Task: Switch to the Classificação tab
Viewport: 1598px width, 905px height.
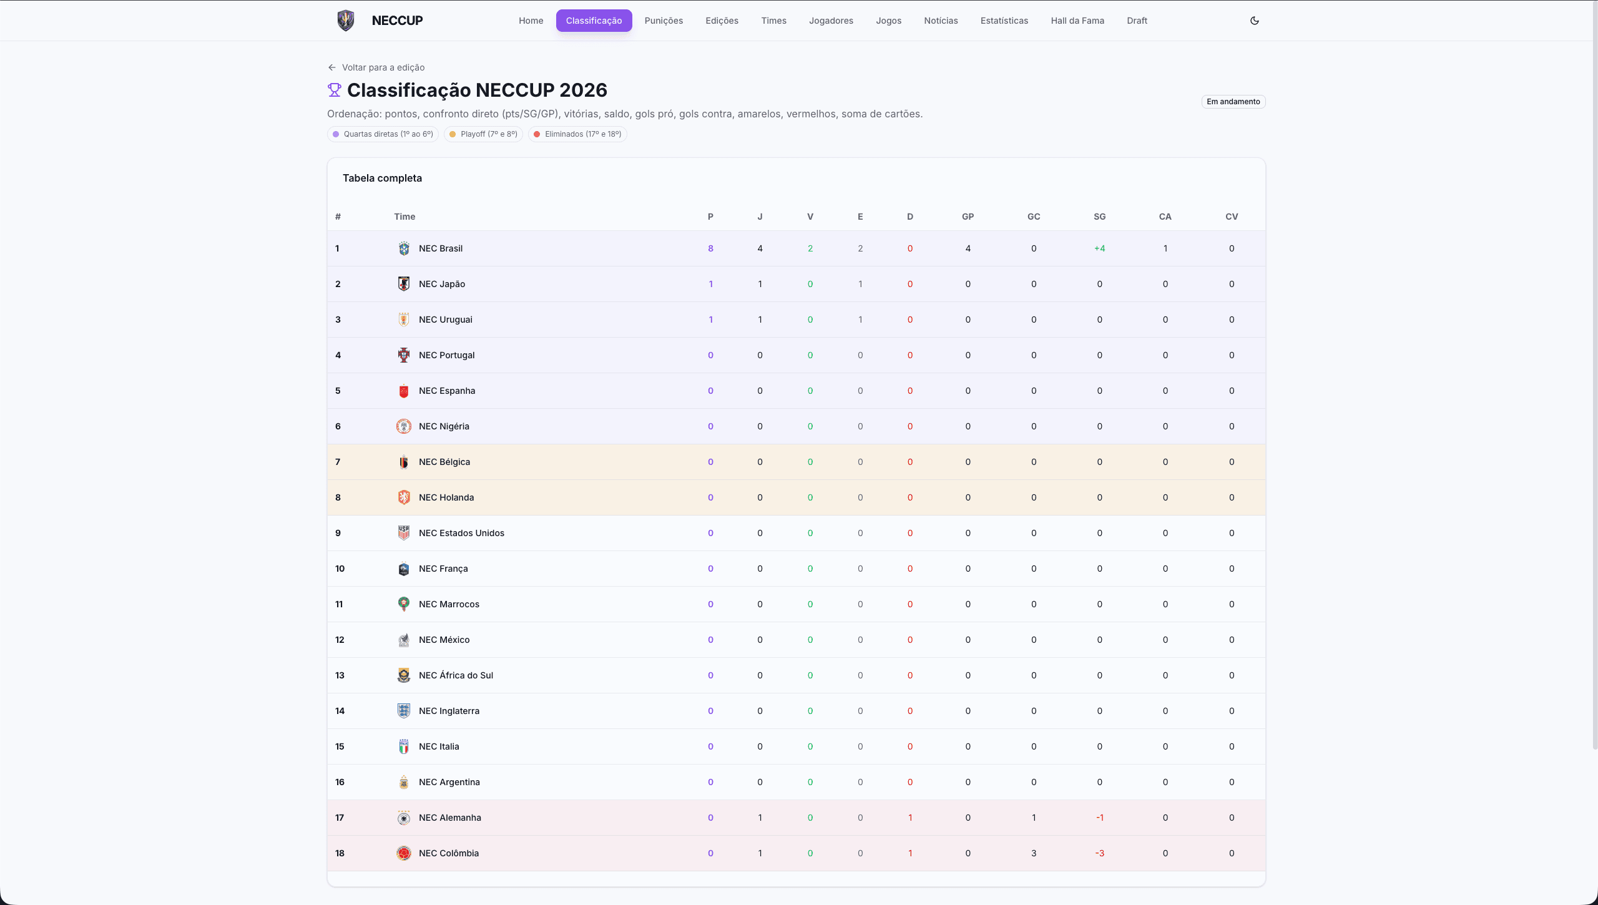Action: pos(594,20)
